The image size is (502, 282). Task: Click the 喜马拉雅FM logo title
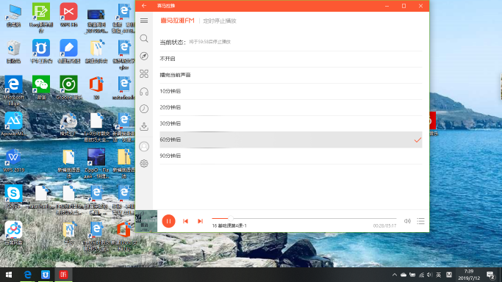(177, 21)
